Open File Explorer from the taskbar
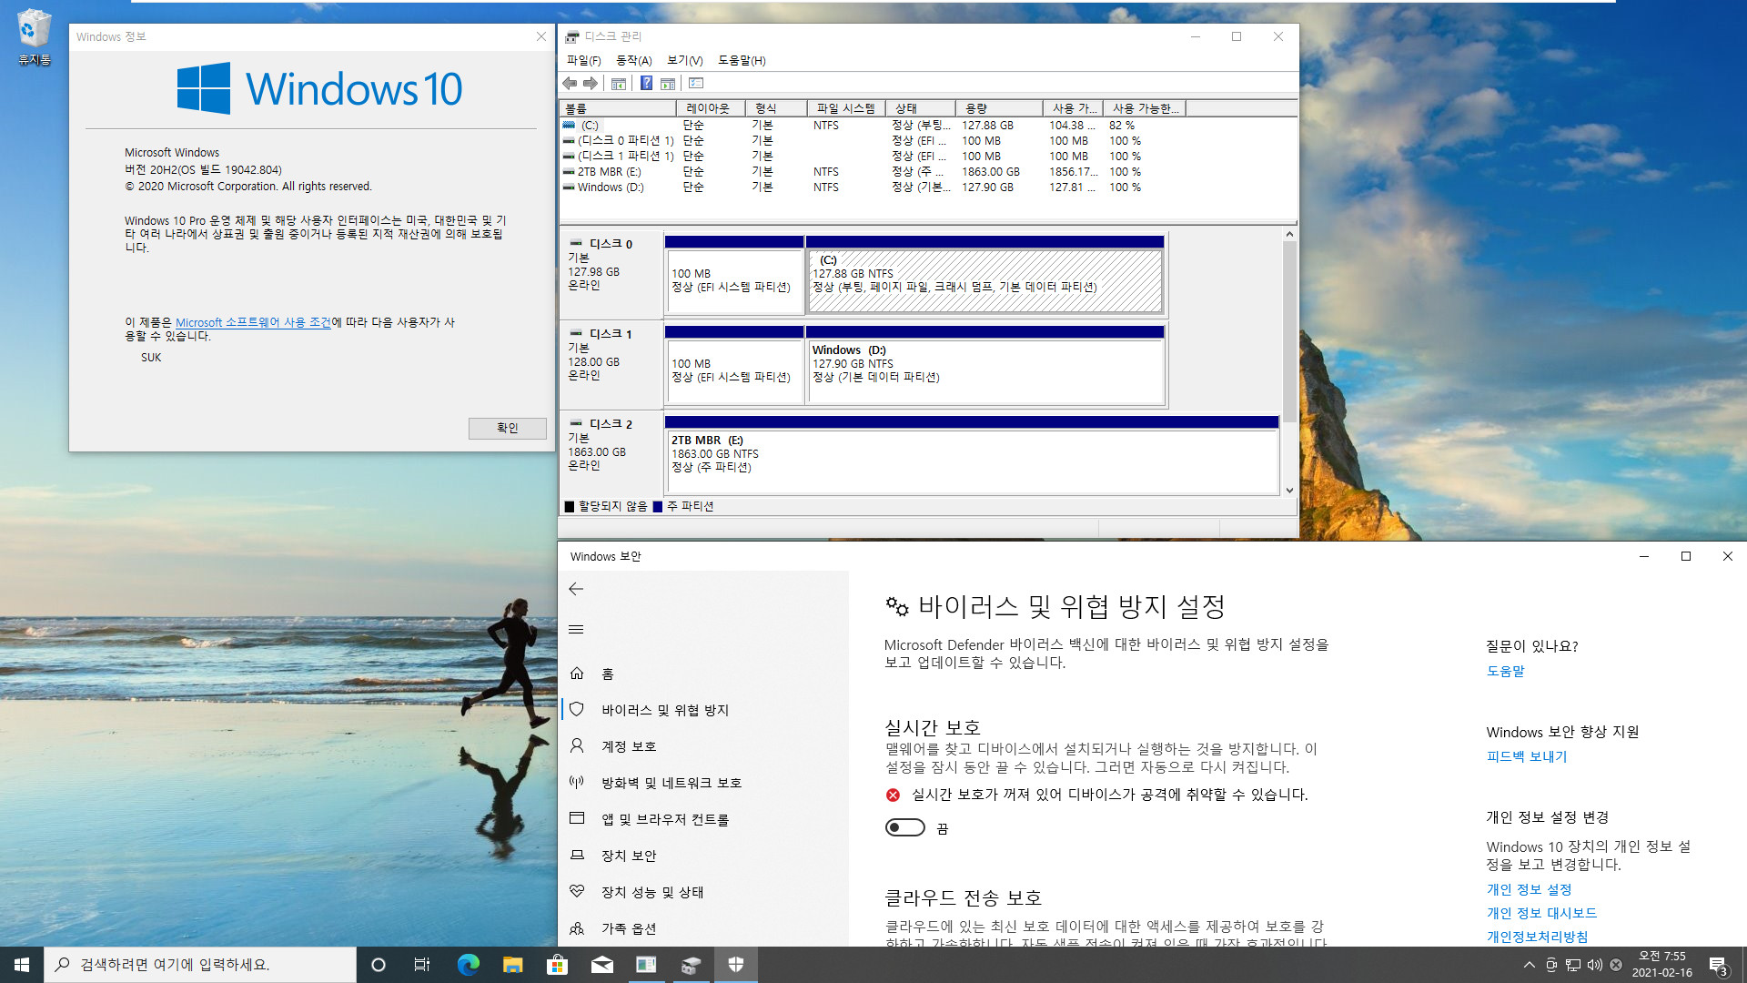This screenshot has width=1747, height=983. click(512, 965)
